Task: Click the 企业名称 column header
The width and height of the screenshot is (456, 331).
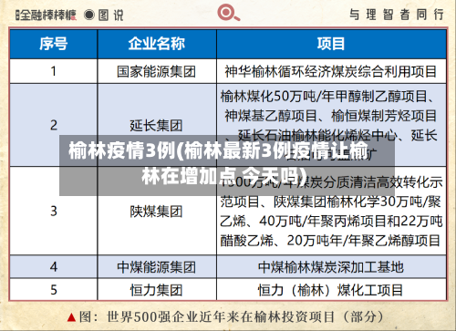Action: click(x=157, y=44)
